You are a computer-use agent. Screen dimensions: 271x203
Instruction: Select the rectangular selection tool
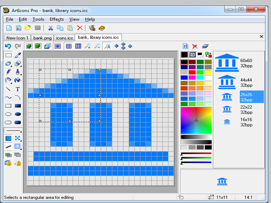click(x=8, y=55)
